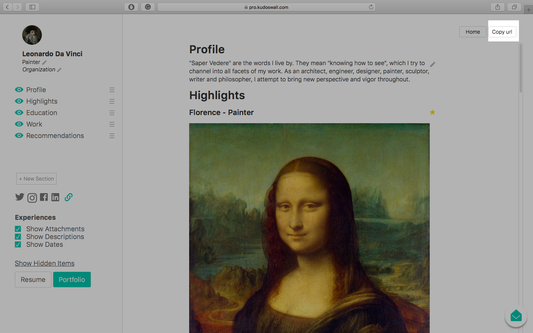The height and width of the screenshot is (333, 533).
Task: Jump to the Highlights section link
Action: (42, 101)
